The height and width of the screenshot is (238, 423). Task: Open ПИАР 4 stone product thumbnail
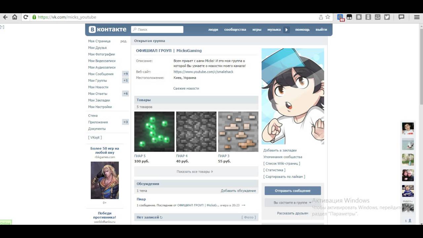coord(196,132)
